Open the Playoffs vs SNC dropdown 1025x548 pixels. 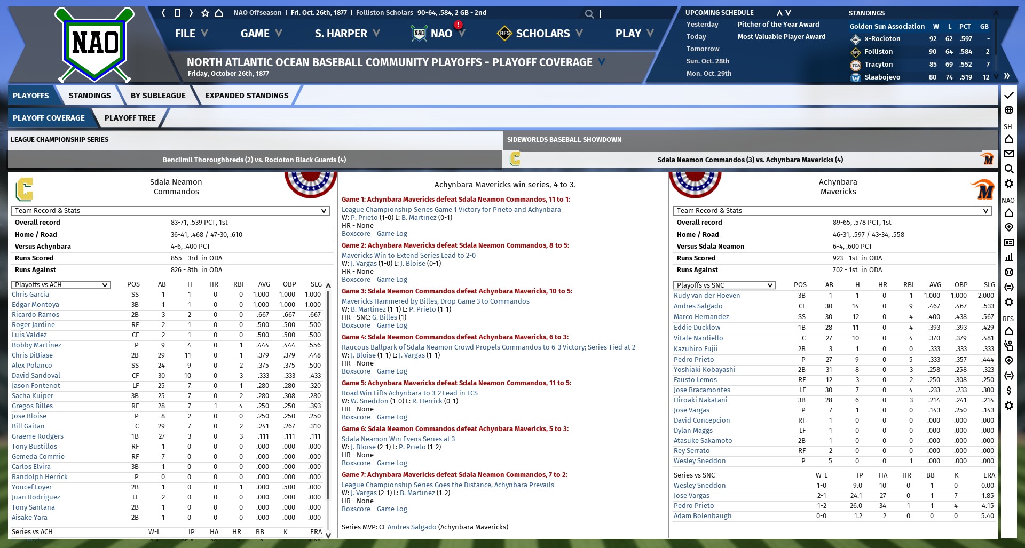coord(724,285)
